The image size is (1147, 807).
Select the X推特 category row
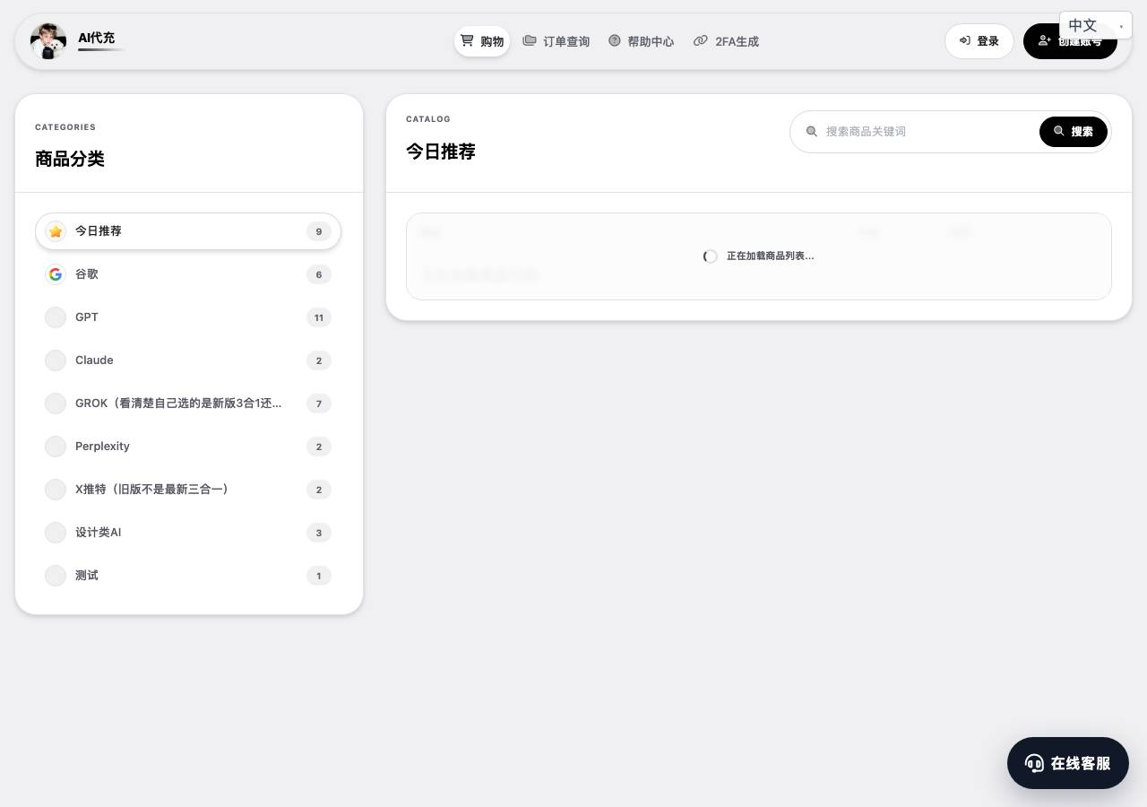click(x=188, y=490)
